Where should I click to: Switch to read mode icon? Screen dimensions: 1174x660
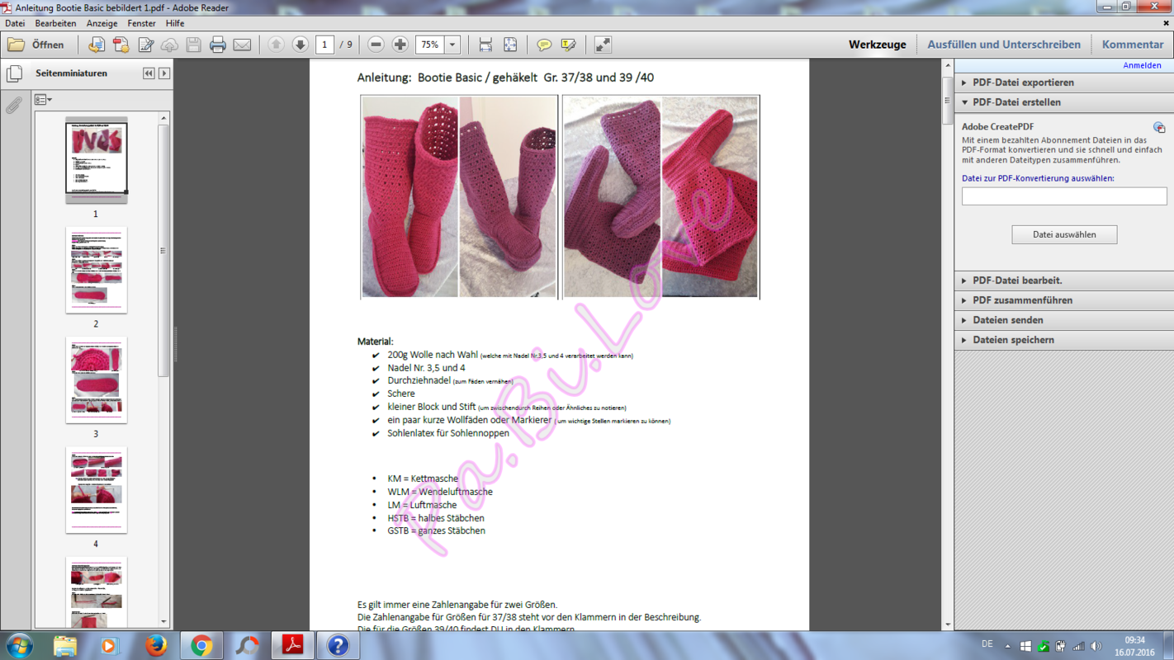pyautogui.click(x=603, y=45)
